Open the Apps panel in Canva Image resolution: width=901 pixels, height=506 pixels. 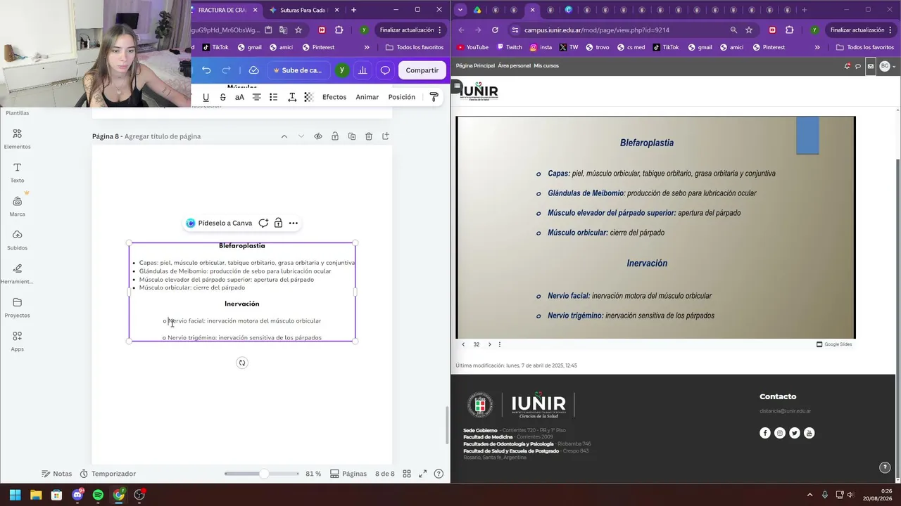17,342
